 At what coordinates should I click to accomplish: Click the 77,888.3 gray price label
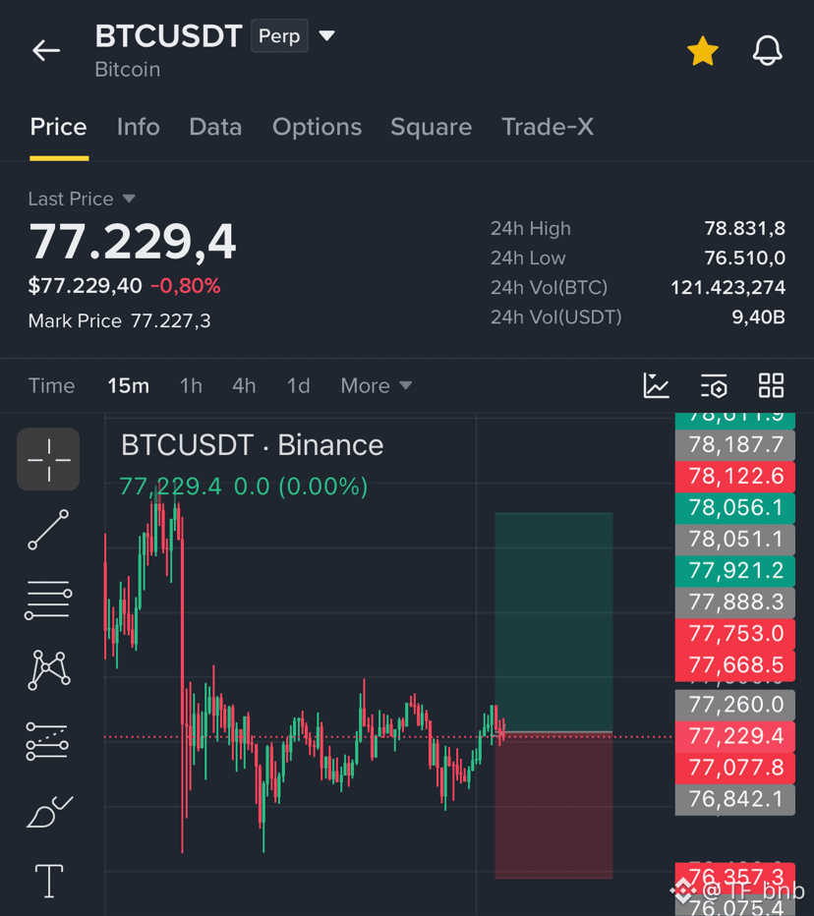pyautogui.click(x=735, y=602)
